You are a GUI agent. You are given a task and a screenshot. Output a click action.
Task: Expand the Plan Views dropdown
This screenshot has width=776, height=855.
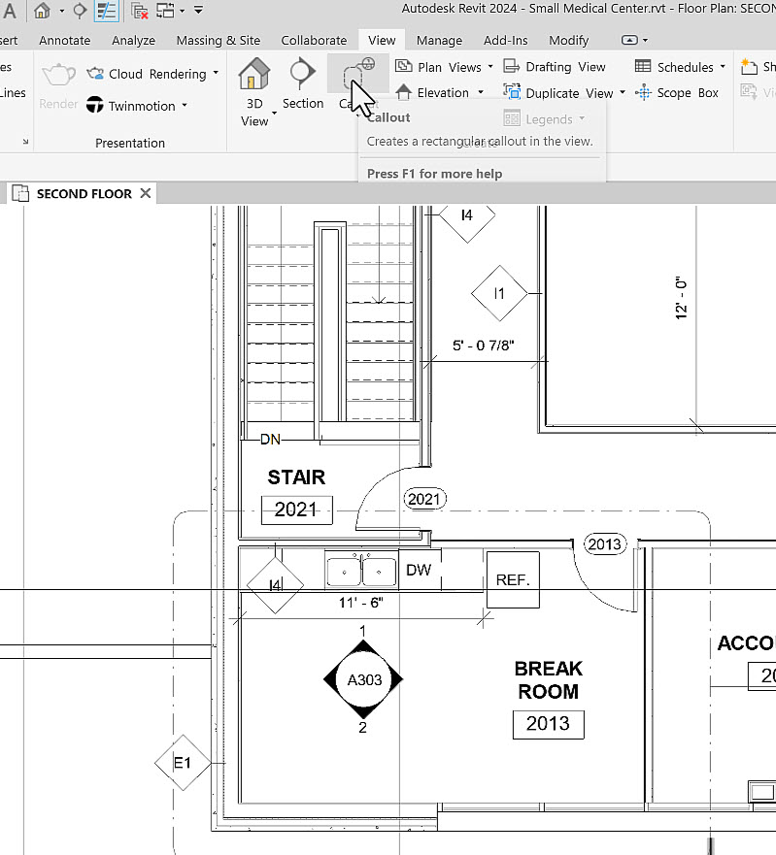(x=490, y=67)
